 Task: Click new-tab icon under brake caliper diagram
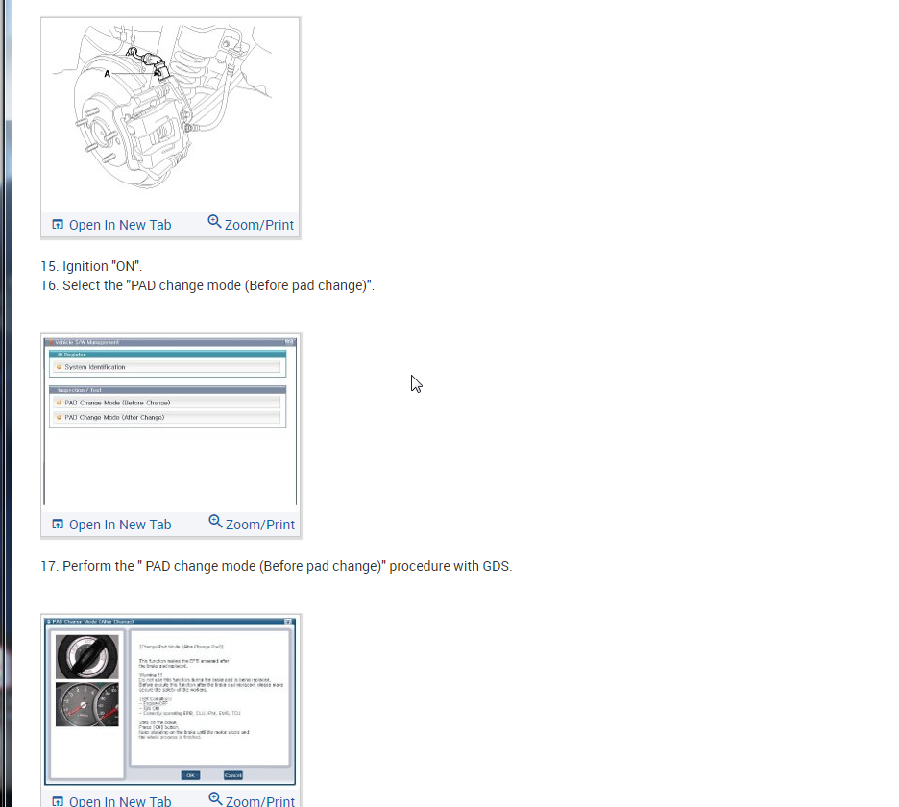click(58, 224)
